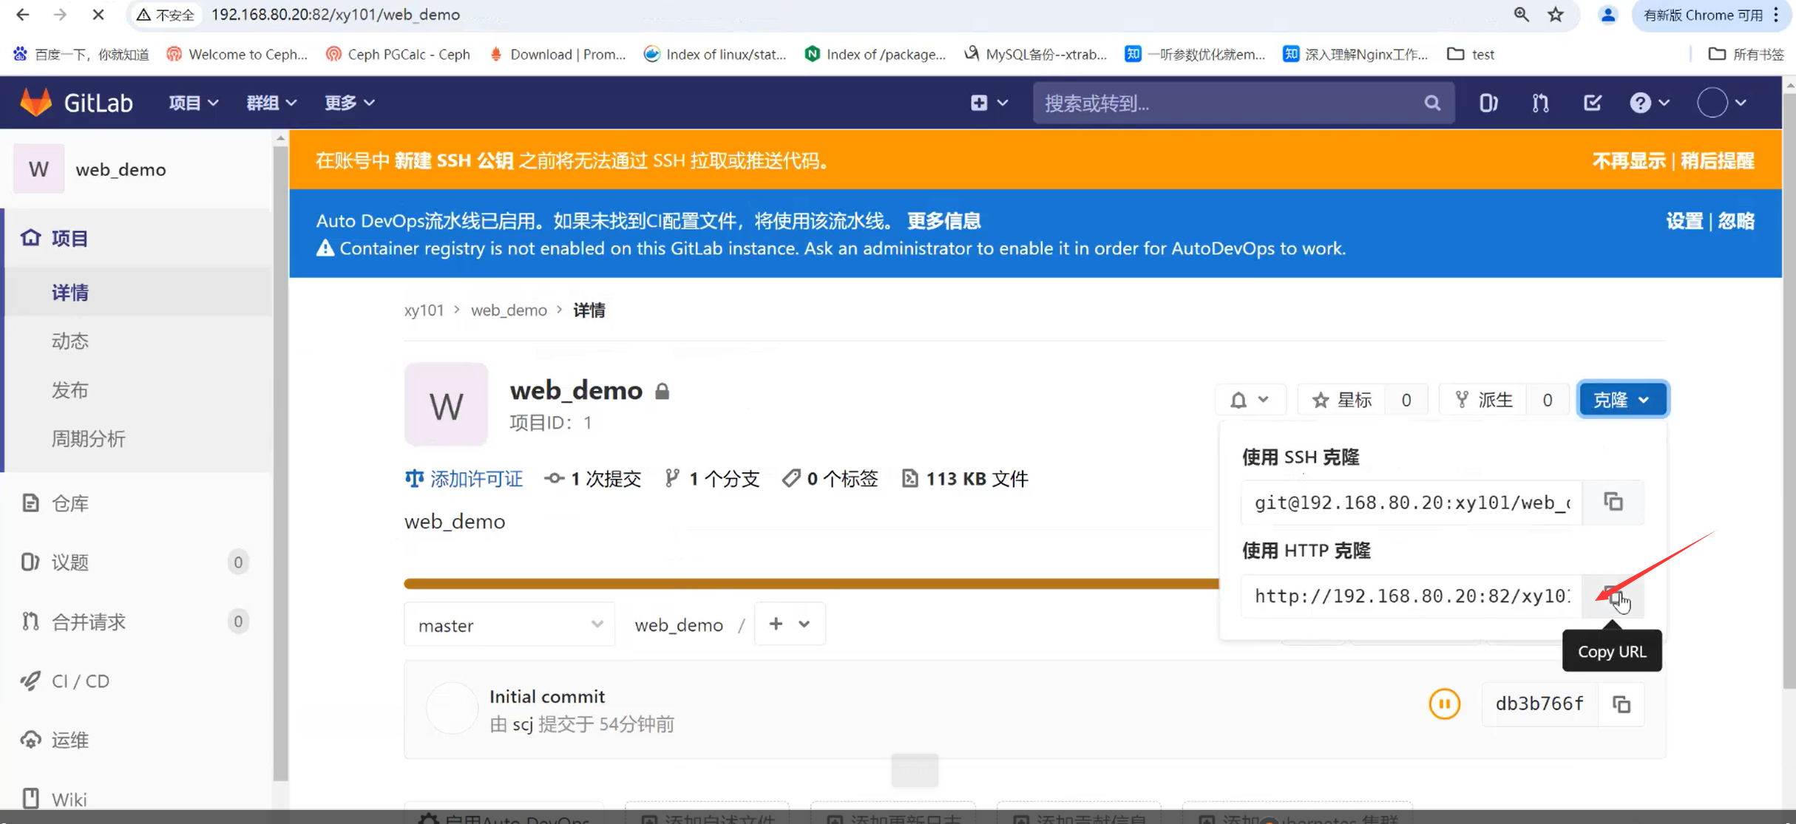Open issues icon in top navbar
Screen dimensions: 1796x824
(x=1488, y=103)
